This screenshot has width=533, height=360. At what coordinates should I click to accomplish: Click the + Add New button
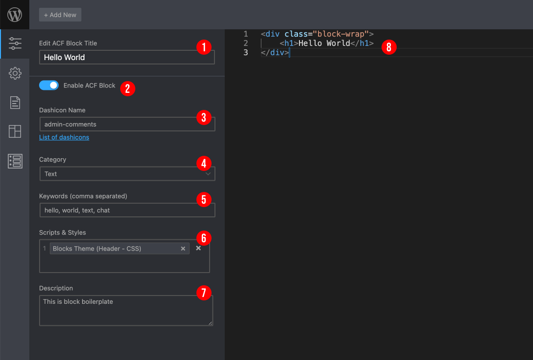pos(60,15)
